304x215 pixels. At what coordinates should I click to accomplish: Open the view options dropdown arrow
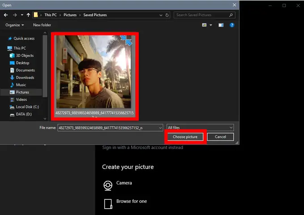click(x=211, y=25)
